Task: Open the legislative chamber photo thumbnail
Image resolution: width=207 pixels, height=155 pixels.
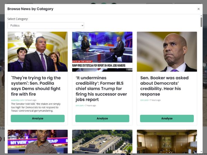Action: [x=167, y=142]
